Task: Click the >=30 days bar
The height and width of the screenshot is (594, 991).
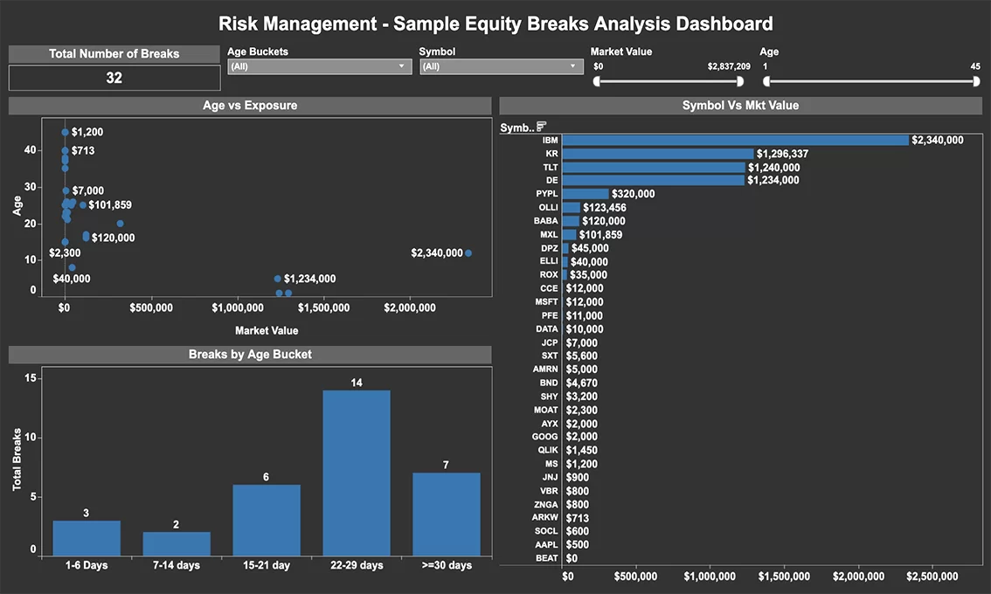Action: pos(447,515)
